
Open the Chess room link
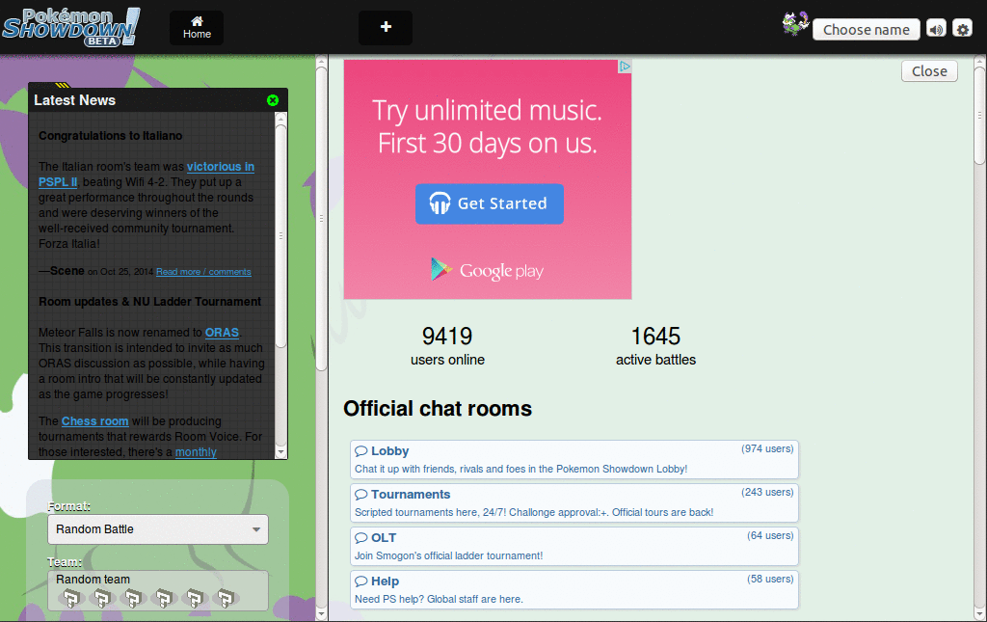(95, 421)
